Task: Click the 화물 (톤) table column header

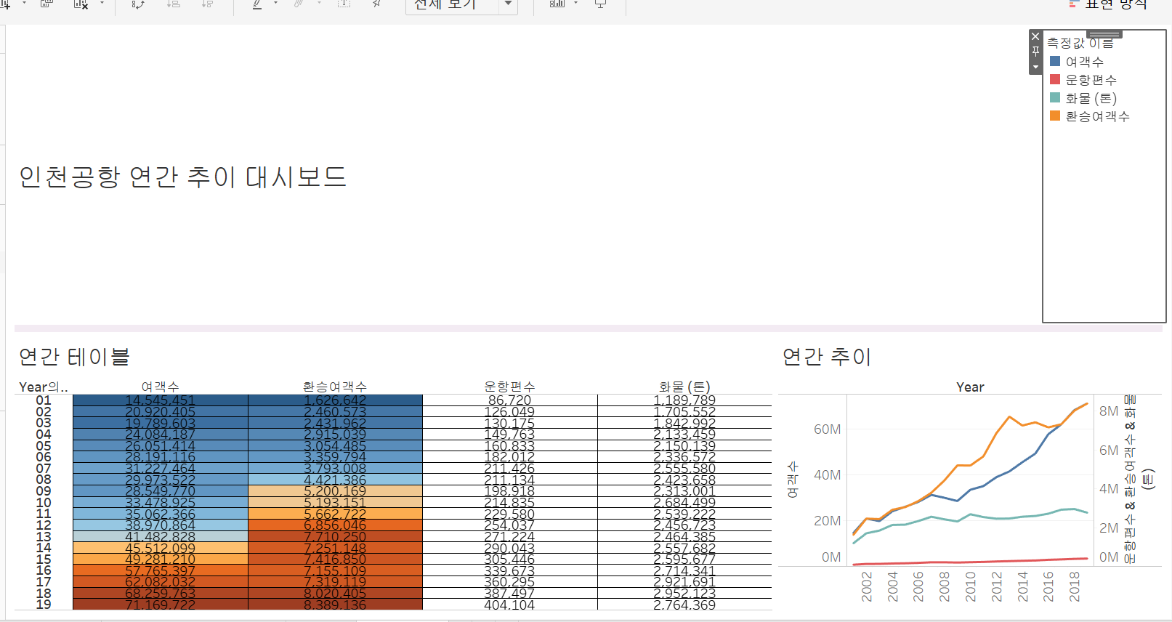Action: pos(684,387)
